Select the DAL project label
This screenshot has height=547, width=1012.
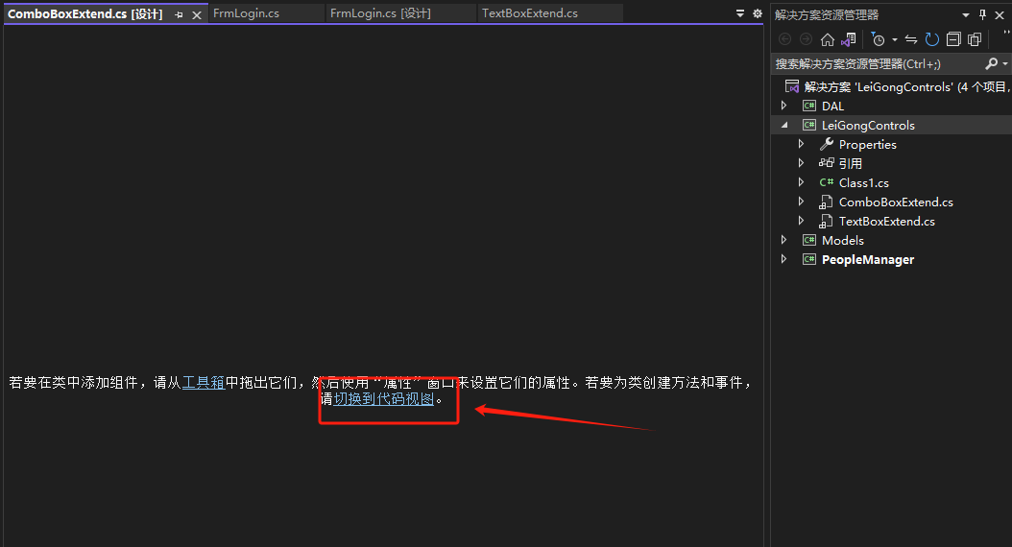tap(832, 106)
